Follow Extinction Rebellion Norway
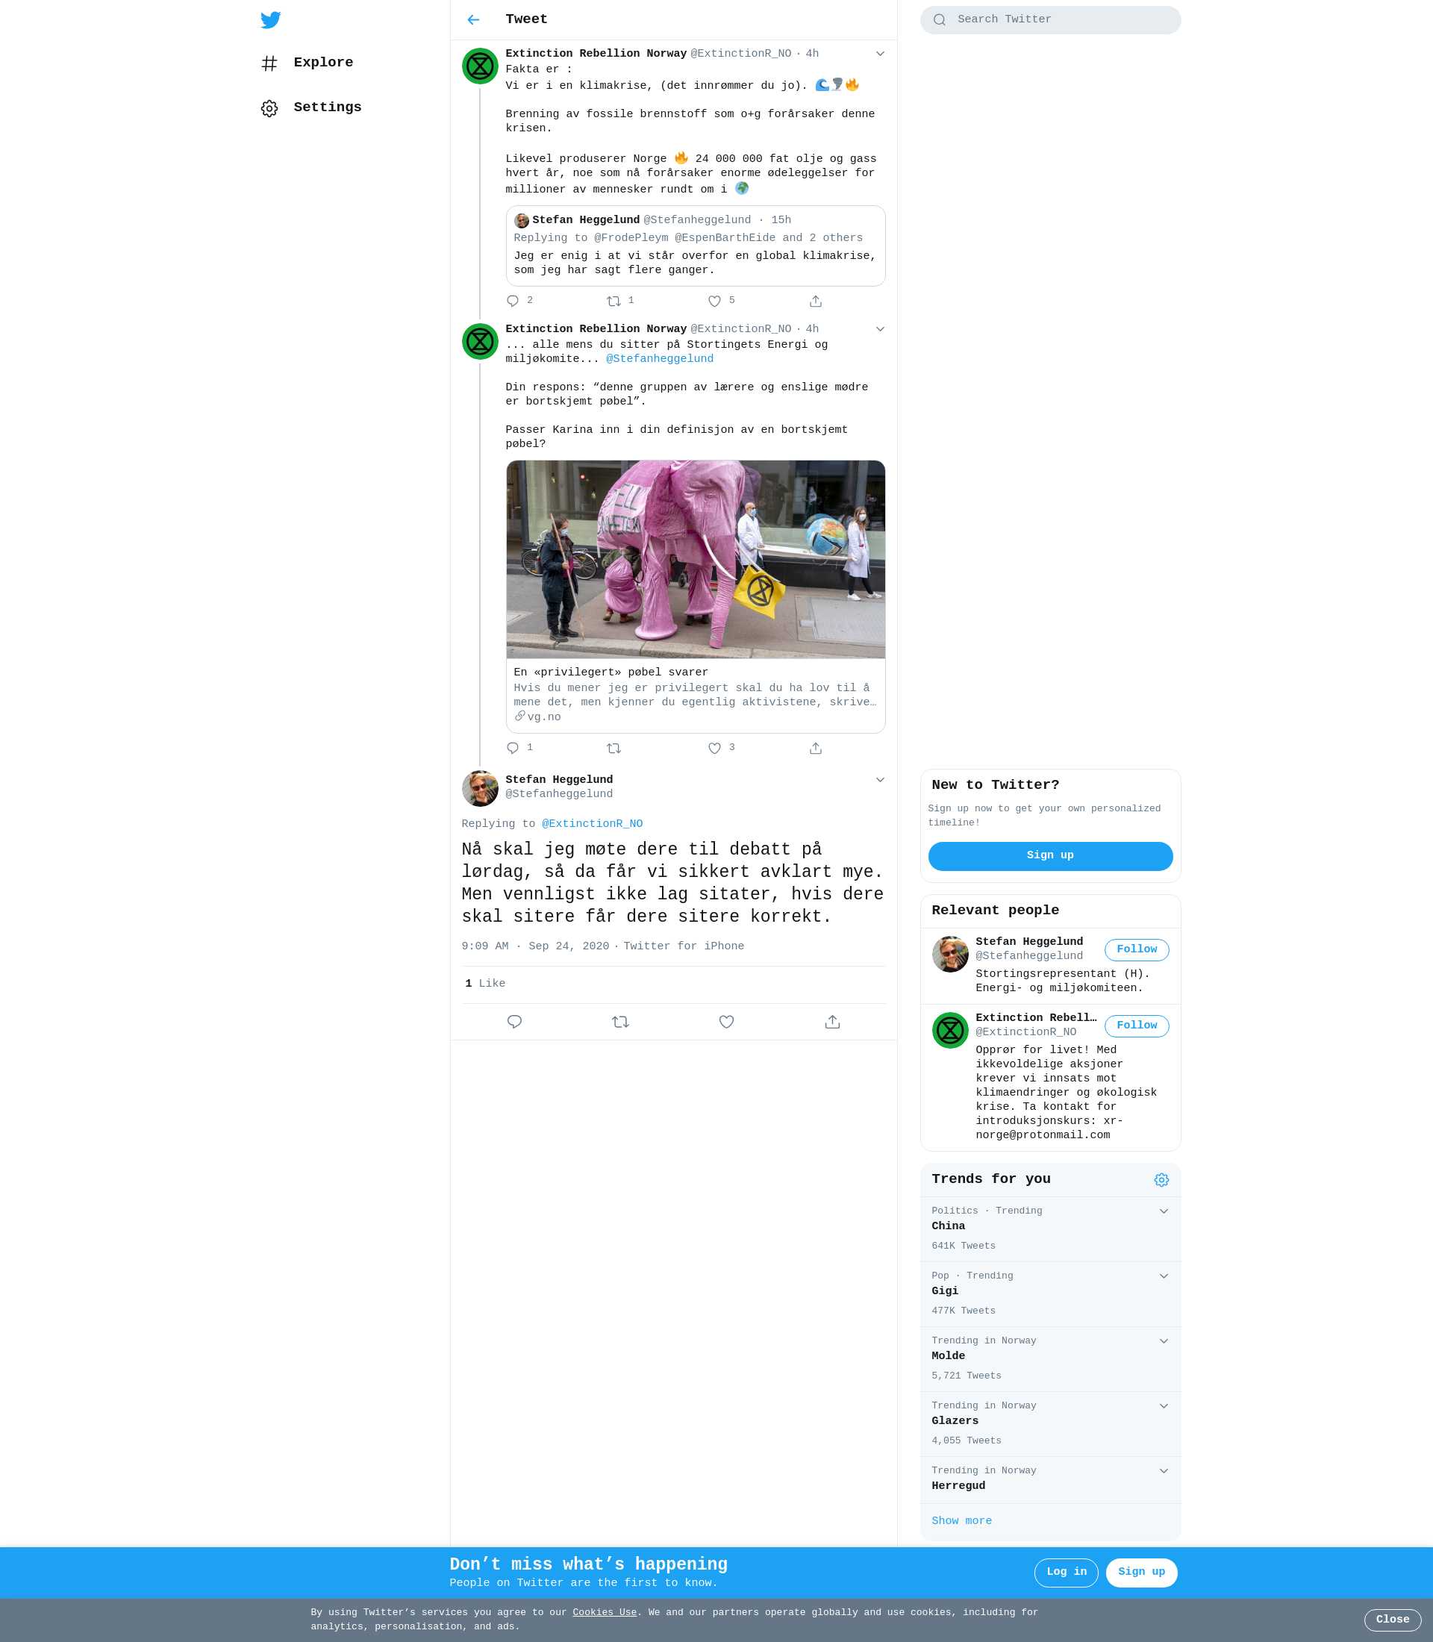The width and height of the screenshot is (1433, 1642). [x=1136, y=1026]
